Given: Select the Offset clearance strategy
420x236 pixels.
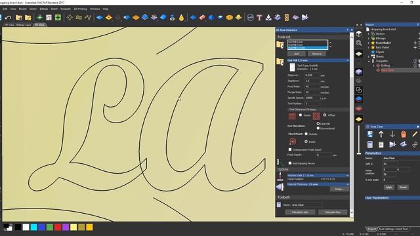Looking at the screenshot, I should (325, 115).
